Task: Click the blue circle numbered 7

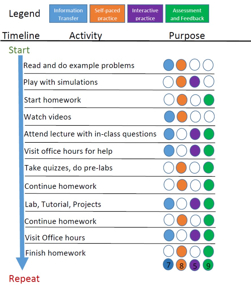Action: click(x=168, y=265)
